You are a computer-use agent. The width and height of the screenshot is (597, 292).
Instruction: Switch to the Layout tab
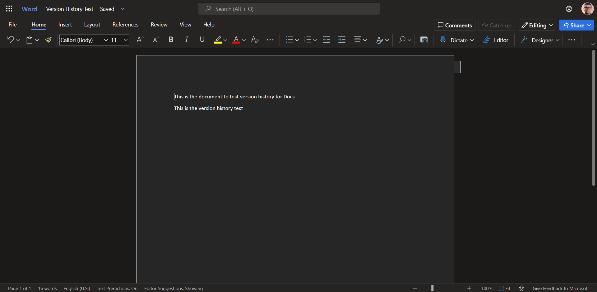(x=92, y=24)
